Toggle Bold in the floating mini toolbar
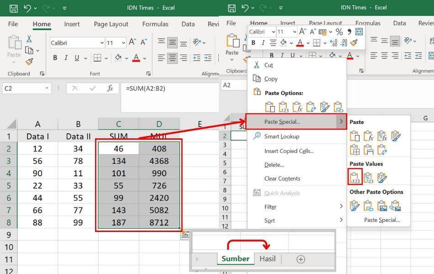434x274 pixels. click(253, 43)
